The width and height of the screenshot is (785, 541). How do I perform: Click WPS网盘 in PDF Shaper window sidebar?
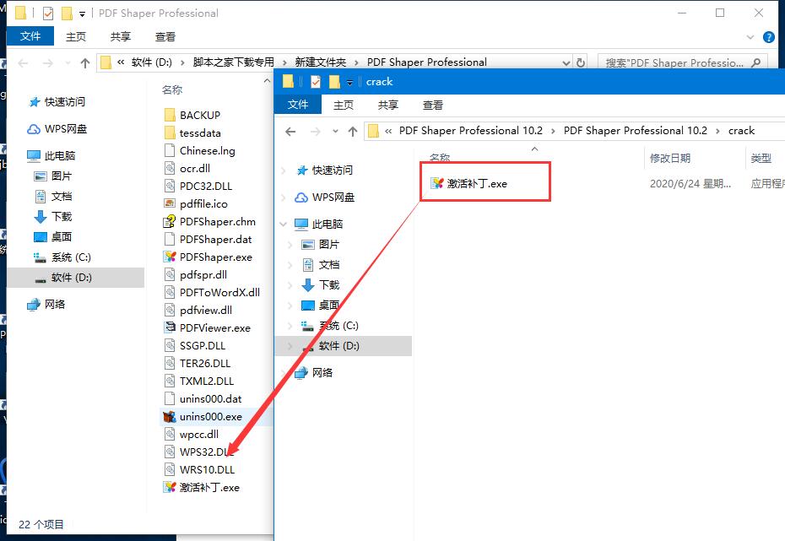click(x=57, y=129)
